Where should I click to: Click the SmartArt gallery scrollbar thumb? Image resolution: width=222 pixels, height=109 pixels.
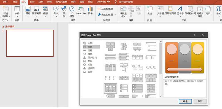161,58
